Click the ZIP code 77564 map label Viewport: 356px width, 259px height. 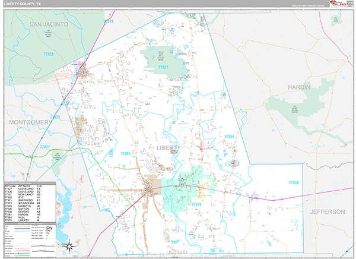[229, 137]
